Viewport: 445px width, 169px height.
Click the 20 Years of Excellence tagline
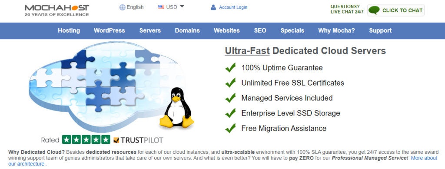coord(57,14)
